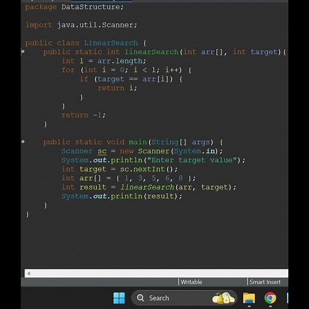Image resolution: width=309 pixels, height=309 pixels.
Task: Click the 'import java.util.Scanner;' line
Action: [81, 25]
